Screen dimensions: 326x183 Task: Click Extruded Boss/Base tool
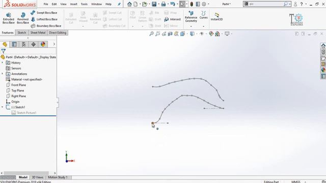click(9, 18)
